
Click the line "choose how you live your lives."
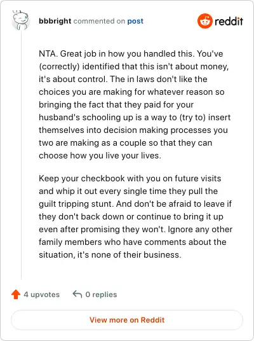(x=100, y=156)
